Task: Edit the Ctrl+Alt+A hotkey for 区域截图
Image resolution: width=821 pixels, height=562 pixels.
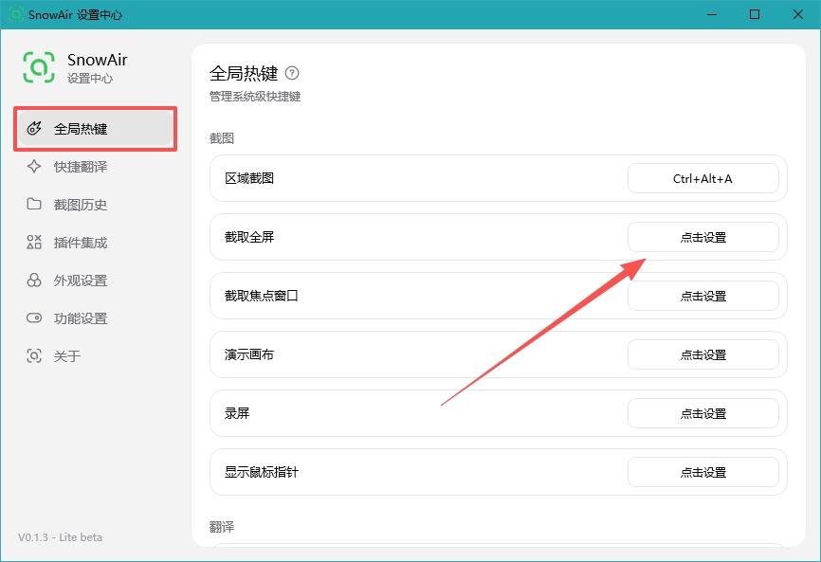Action: click(x=703, y=178)
